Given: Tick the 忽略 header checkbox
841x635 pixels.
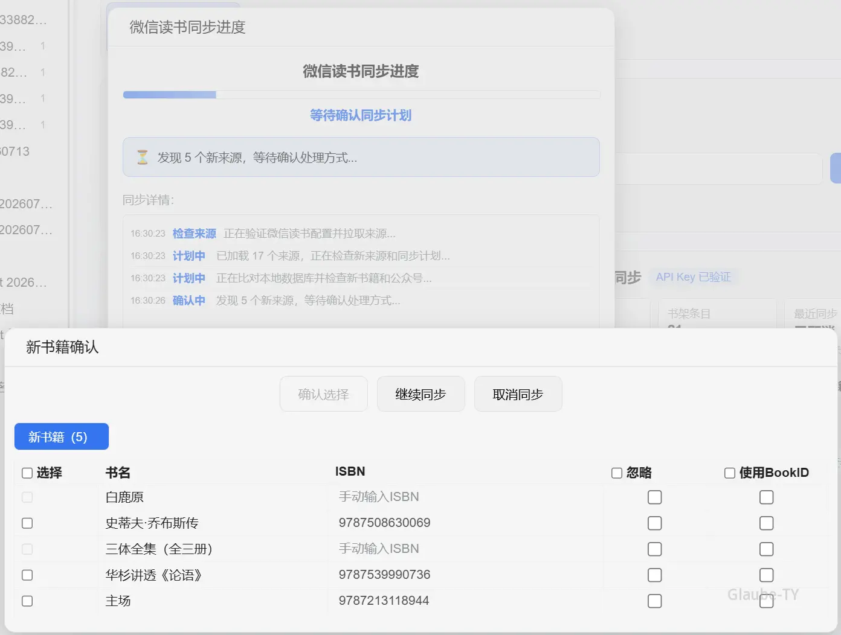Looking at the screenshot, I should (617, 473).
